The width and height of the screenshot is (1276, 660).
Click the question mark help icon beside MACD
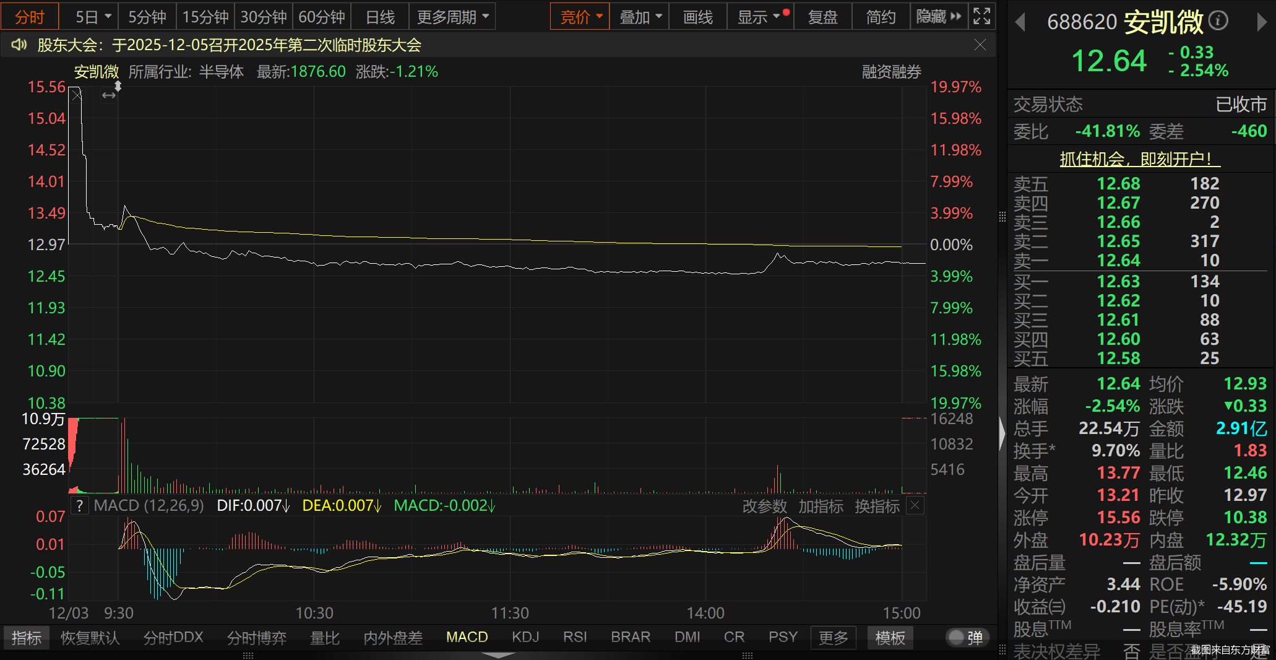pyautogui.click(x=79, y=506)
